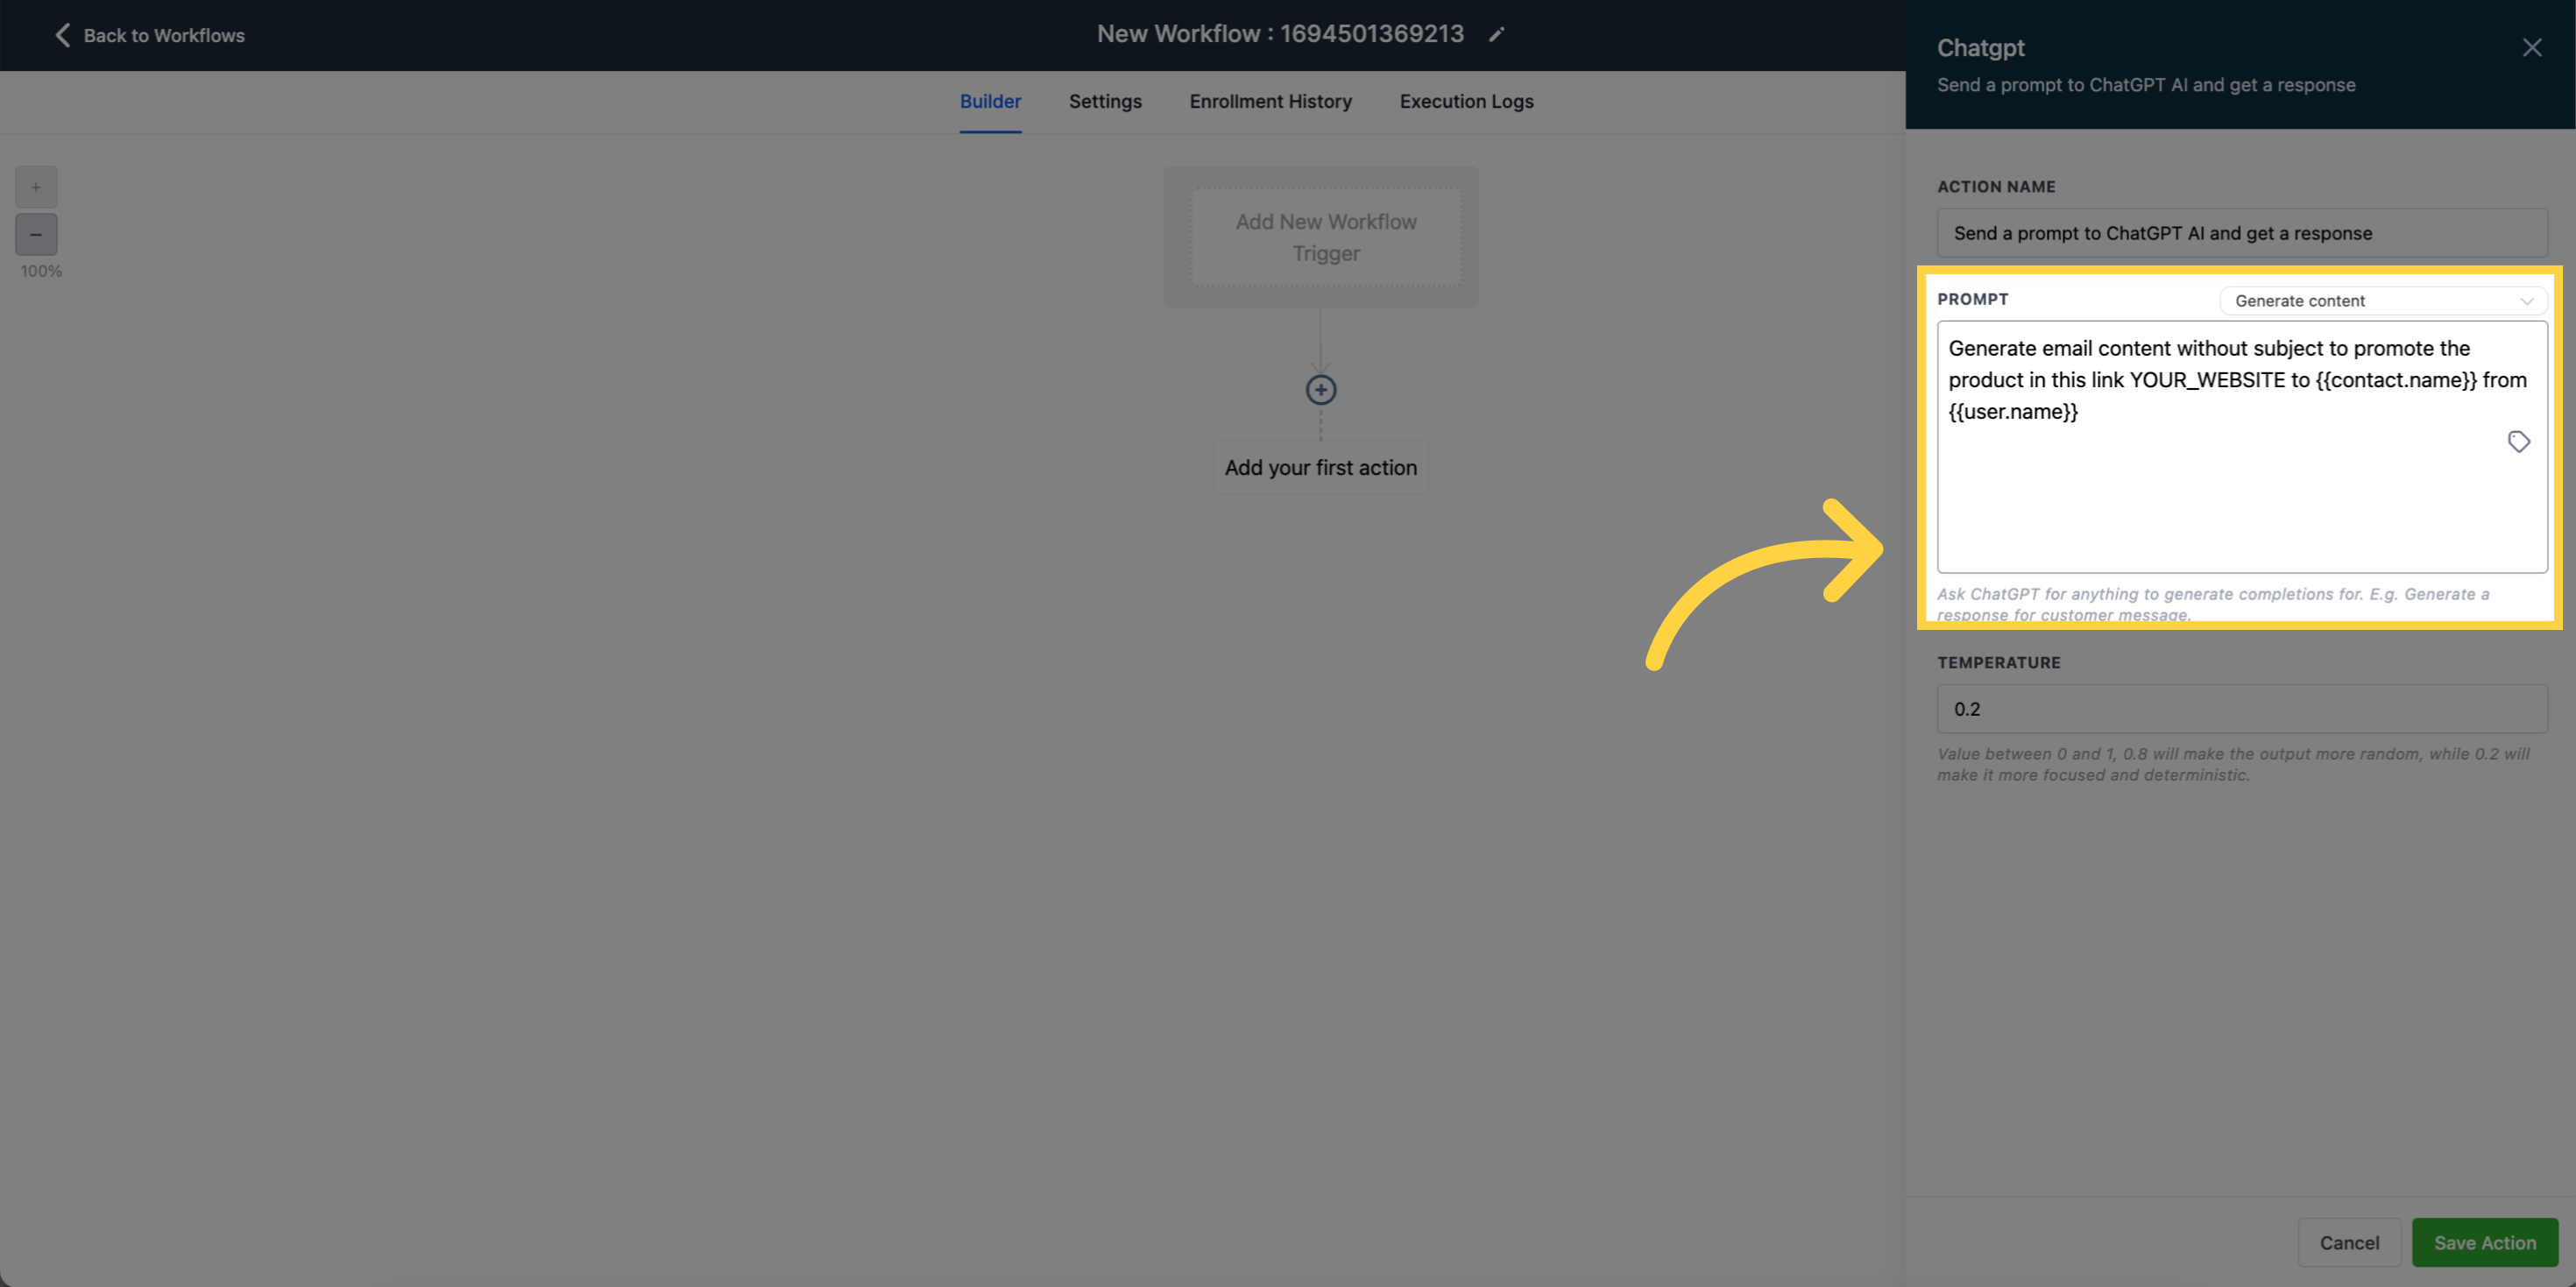
Task: Select the Execution Logs tab
Action: [1465, 100]
